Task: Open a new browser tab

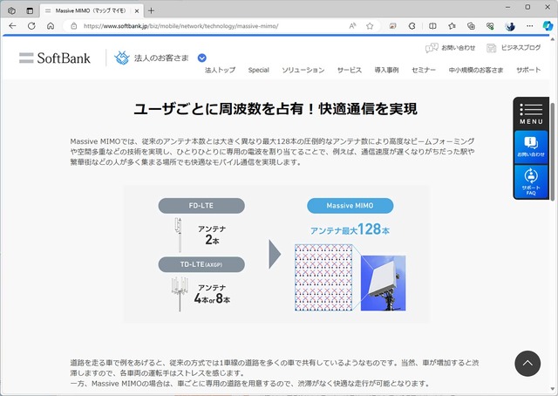Action: (x=151, y=10)
